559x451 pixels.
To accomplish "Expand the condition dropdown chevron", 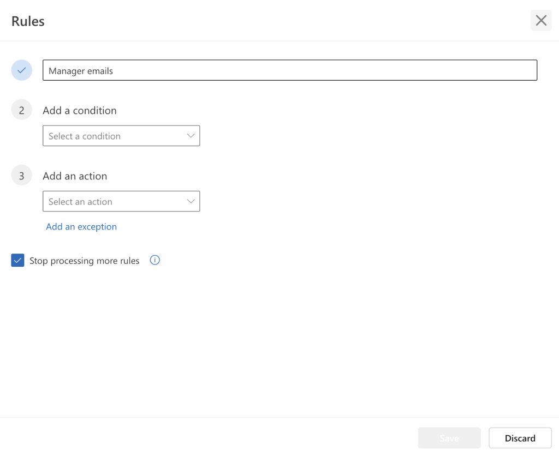I will [x=191, y=135].
